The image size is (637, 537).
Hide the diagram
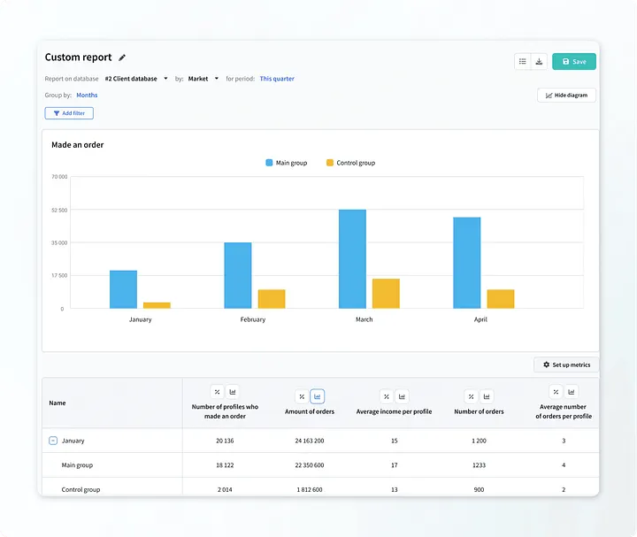pos(566,95)
